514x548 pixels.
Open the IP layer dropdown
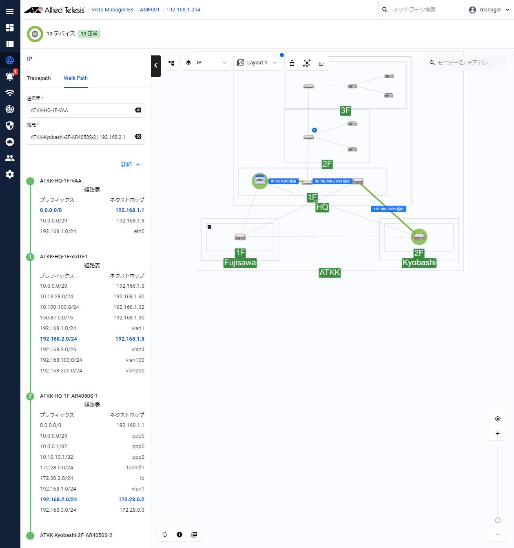pyautogui.click(x=206, y=63)
